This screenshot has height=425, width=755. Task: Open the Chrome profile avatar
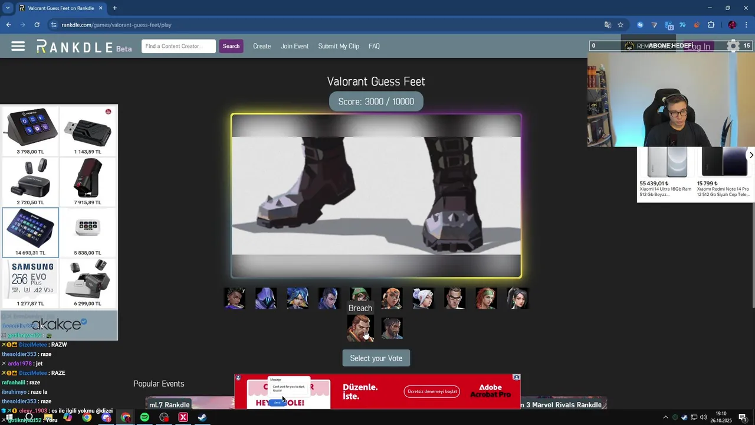pyautogui.click(x=732, y=25)
